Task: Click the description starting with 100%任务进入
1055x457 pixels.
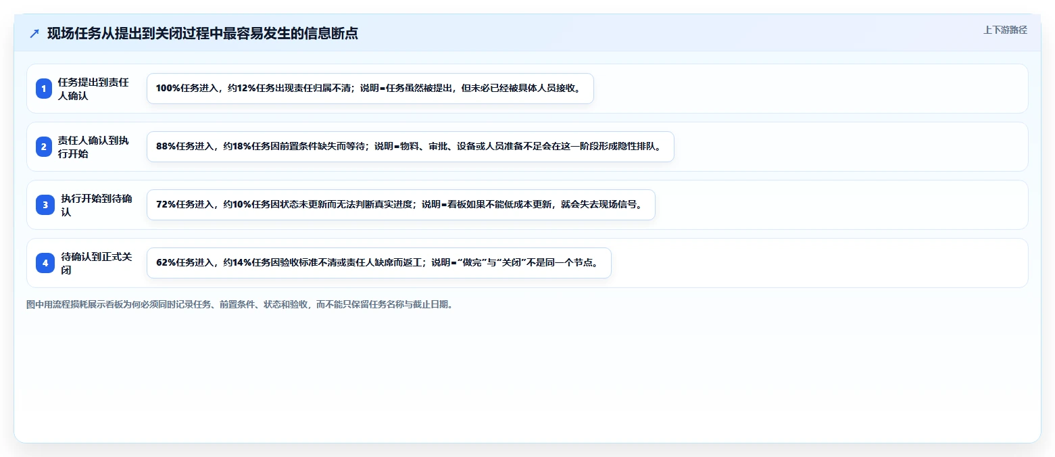Action: pyautogui.click(x=370, y=89)
